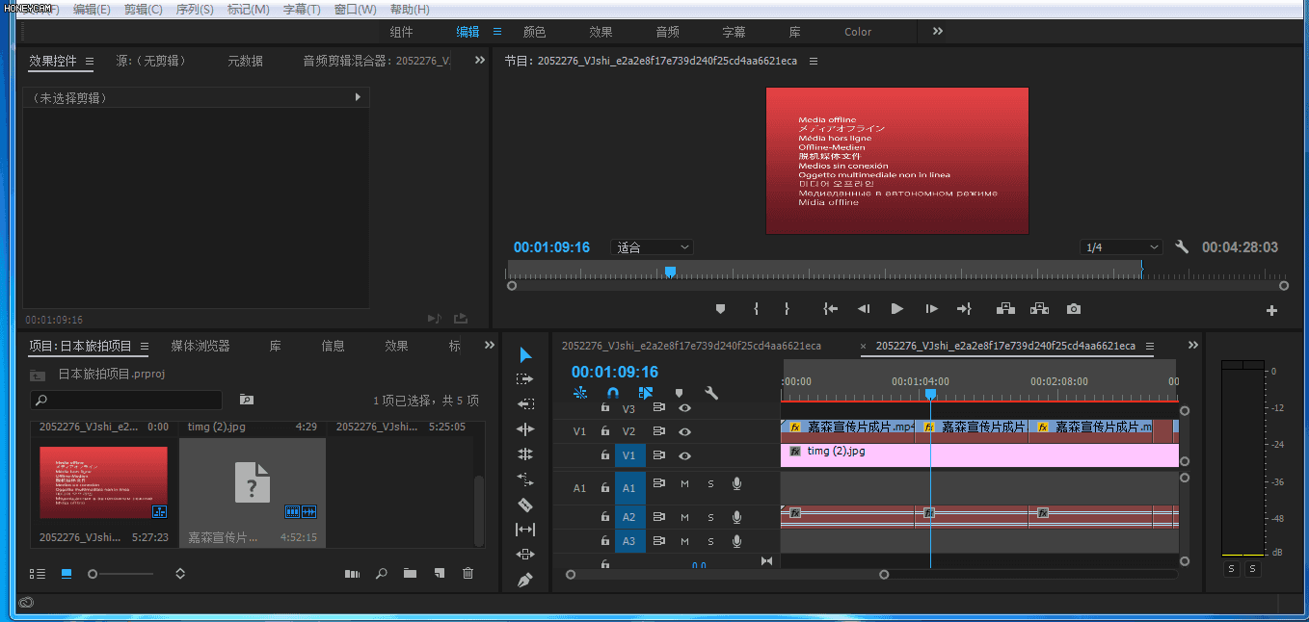Open the 剪辑(C) menu
This screenshot has width=1309, height=622.
click(x=143, y=10)
